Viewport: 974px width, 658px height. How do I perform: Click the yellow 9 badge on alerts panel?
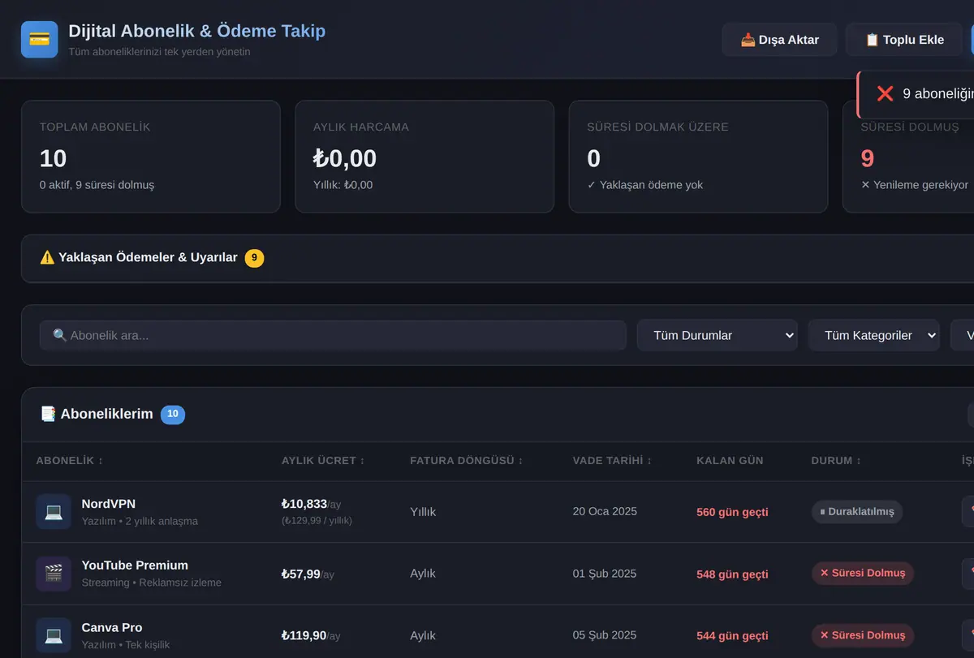[x=254, y=258]
